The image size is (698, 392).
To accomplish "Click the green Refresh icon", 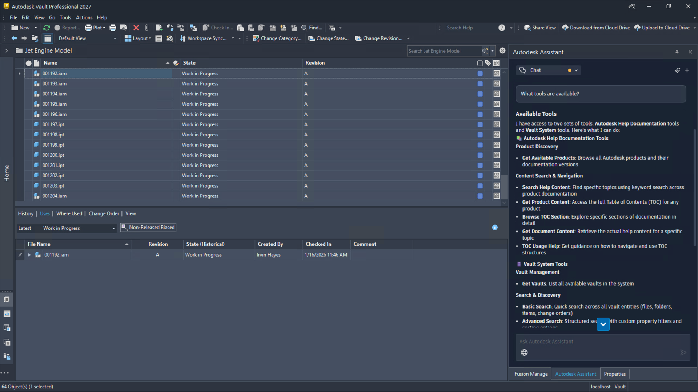I will (47, 28).
